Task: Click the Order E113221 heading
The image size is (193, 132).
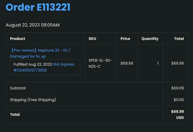Action: pos(38,7)
